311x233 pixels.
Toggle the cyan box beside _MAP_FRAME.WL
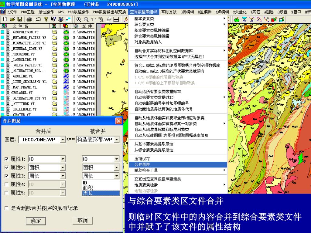(2, 87)
